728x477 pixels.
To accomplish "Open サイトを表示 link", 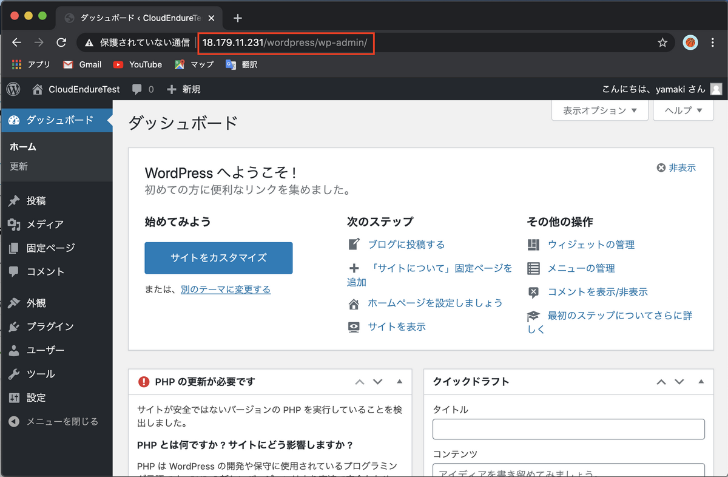I will 397,326.
